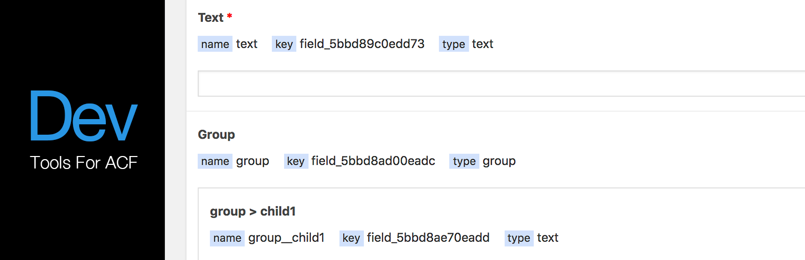Viewport: 805px width, 260px height.
Task: Click the group__child1 name value
Action: point(286,238)
